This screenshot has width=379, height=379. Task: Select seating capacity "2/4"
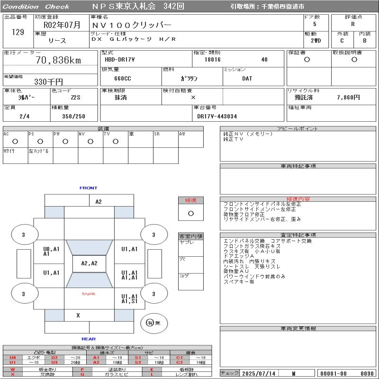25,116
